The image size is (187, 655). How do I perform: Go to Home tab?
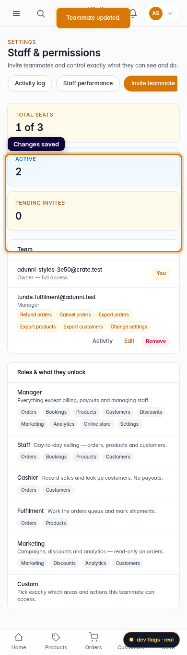[x=19, y=642]
